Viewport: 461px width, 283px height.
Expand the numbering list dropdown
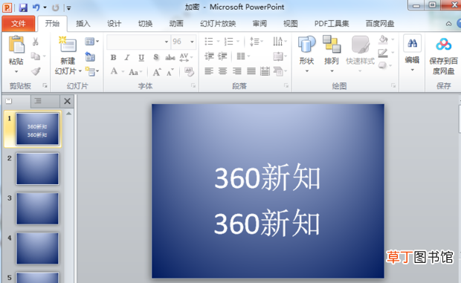(238, 42)
